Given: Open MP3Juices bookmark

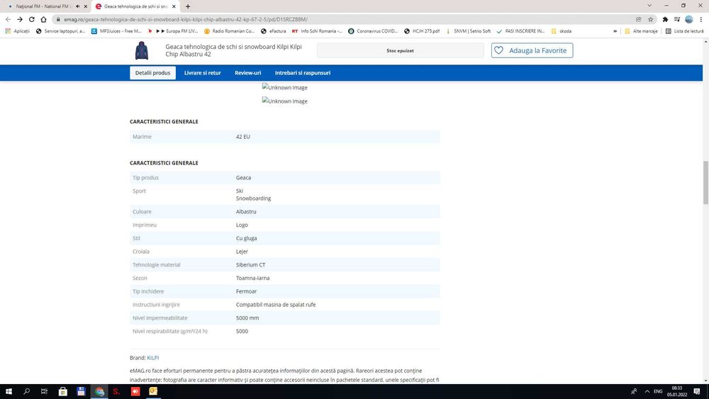Looking at the screenshot, I should click(116, 31).
